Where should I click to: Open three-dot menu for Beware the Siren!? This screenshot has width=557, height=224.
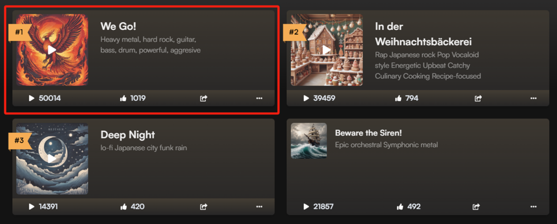pos(534,206)
